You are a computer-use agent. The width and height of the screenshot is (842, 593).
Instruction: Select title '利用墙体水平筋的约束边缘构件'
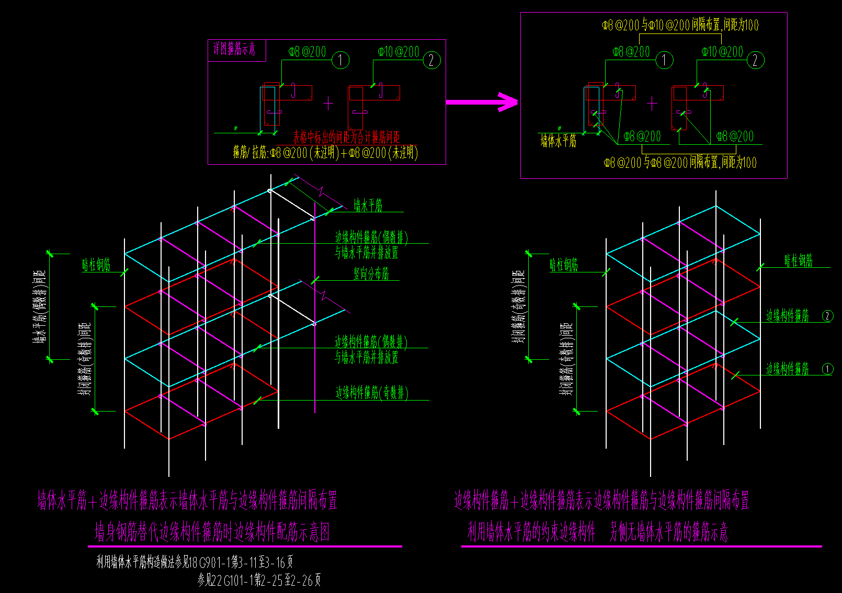[x=531, y=532]
